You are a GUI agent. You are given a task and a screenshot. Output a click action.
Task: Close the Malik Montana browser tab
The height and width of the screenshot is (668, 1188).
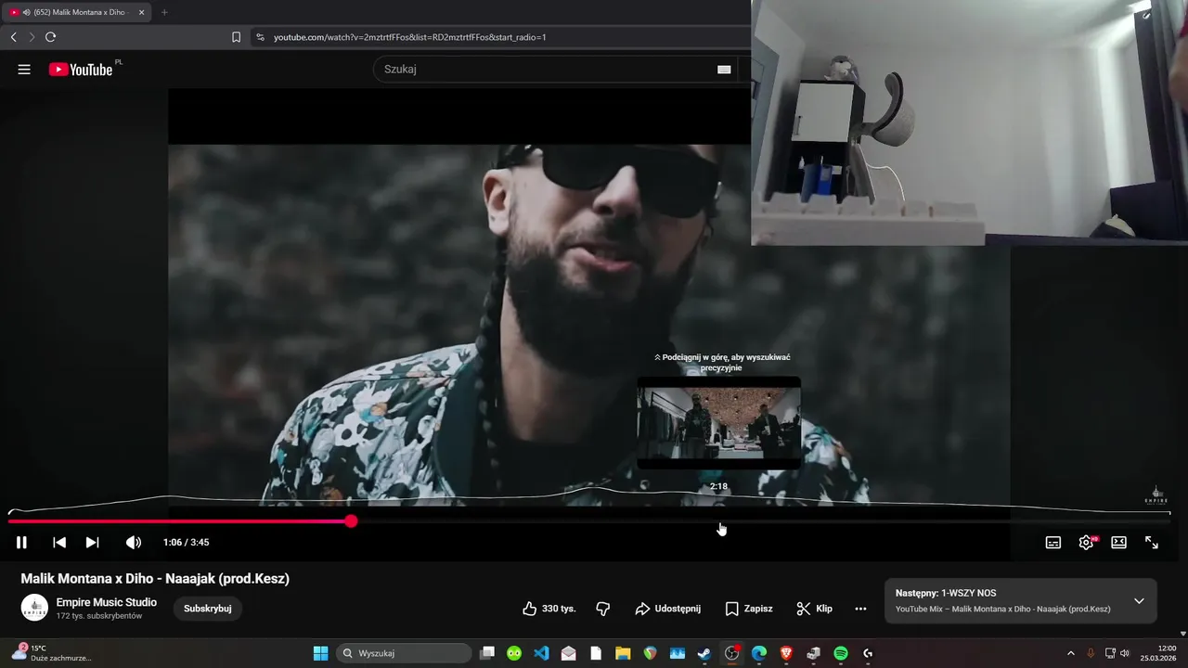(x=141, y=12)
